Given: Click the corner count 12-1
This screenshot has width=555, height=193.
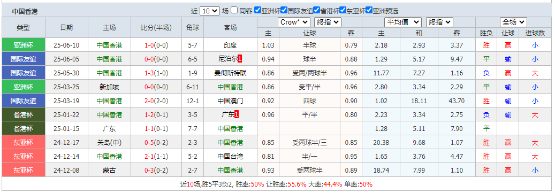Looking at the screenshot, I should click(x=193, y=101).
